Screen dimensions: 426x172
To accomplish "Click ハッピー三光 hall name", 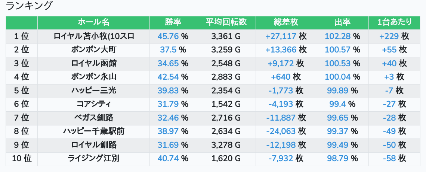I will (93, 90).
